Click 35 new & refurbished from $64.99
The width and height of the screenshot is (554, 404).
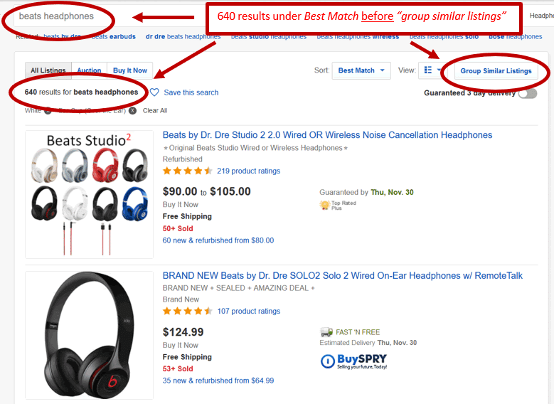(x=218, y=381)
